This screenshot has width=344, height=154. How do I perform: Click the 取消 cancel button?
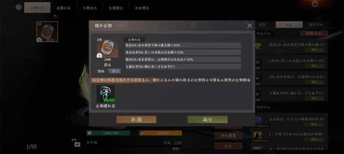tap(136, 119)
